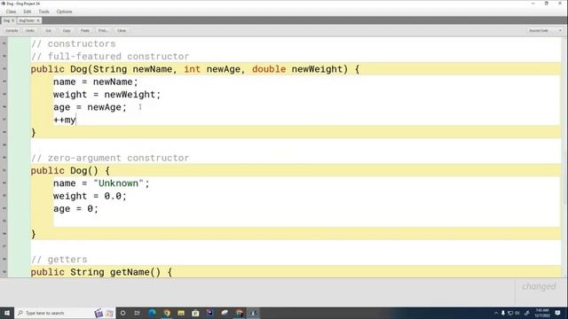The height and width of the screenshot is (319, 568).
Task: Show hidden system tray icons
Action: point(495,313)
